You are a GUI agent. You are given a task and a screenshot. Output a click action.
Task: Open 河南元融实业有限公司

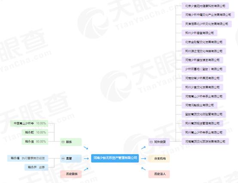click(199, 105)
